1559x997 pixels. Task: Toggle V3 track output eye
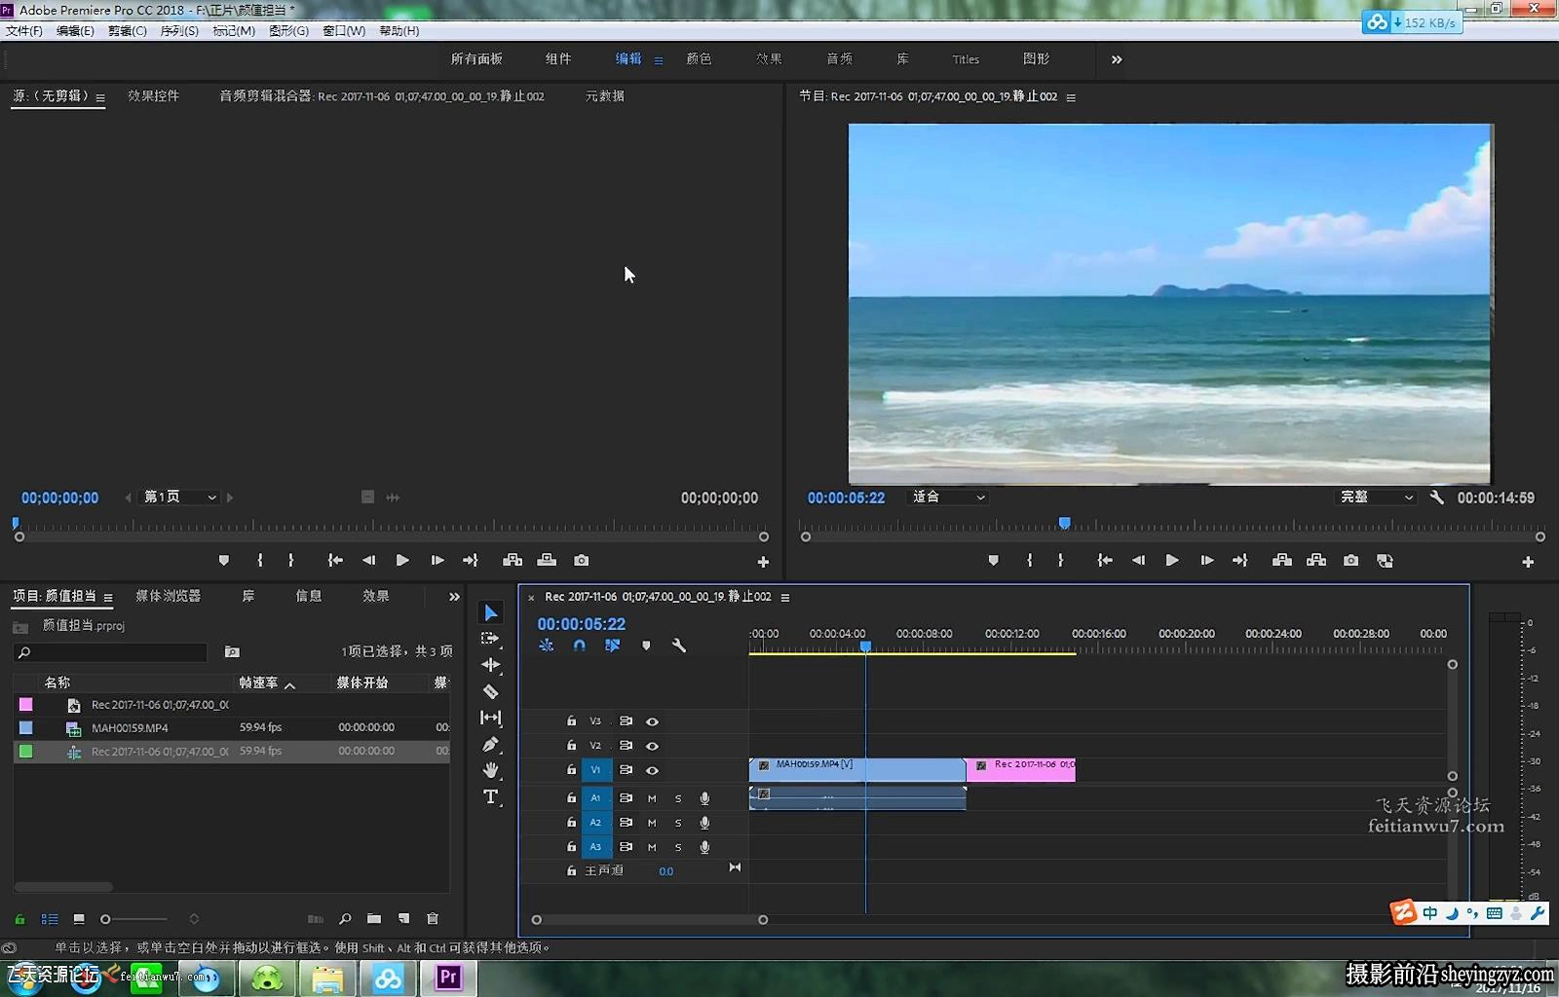[653, 721]
